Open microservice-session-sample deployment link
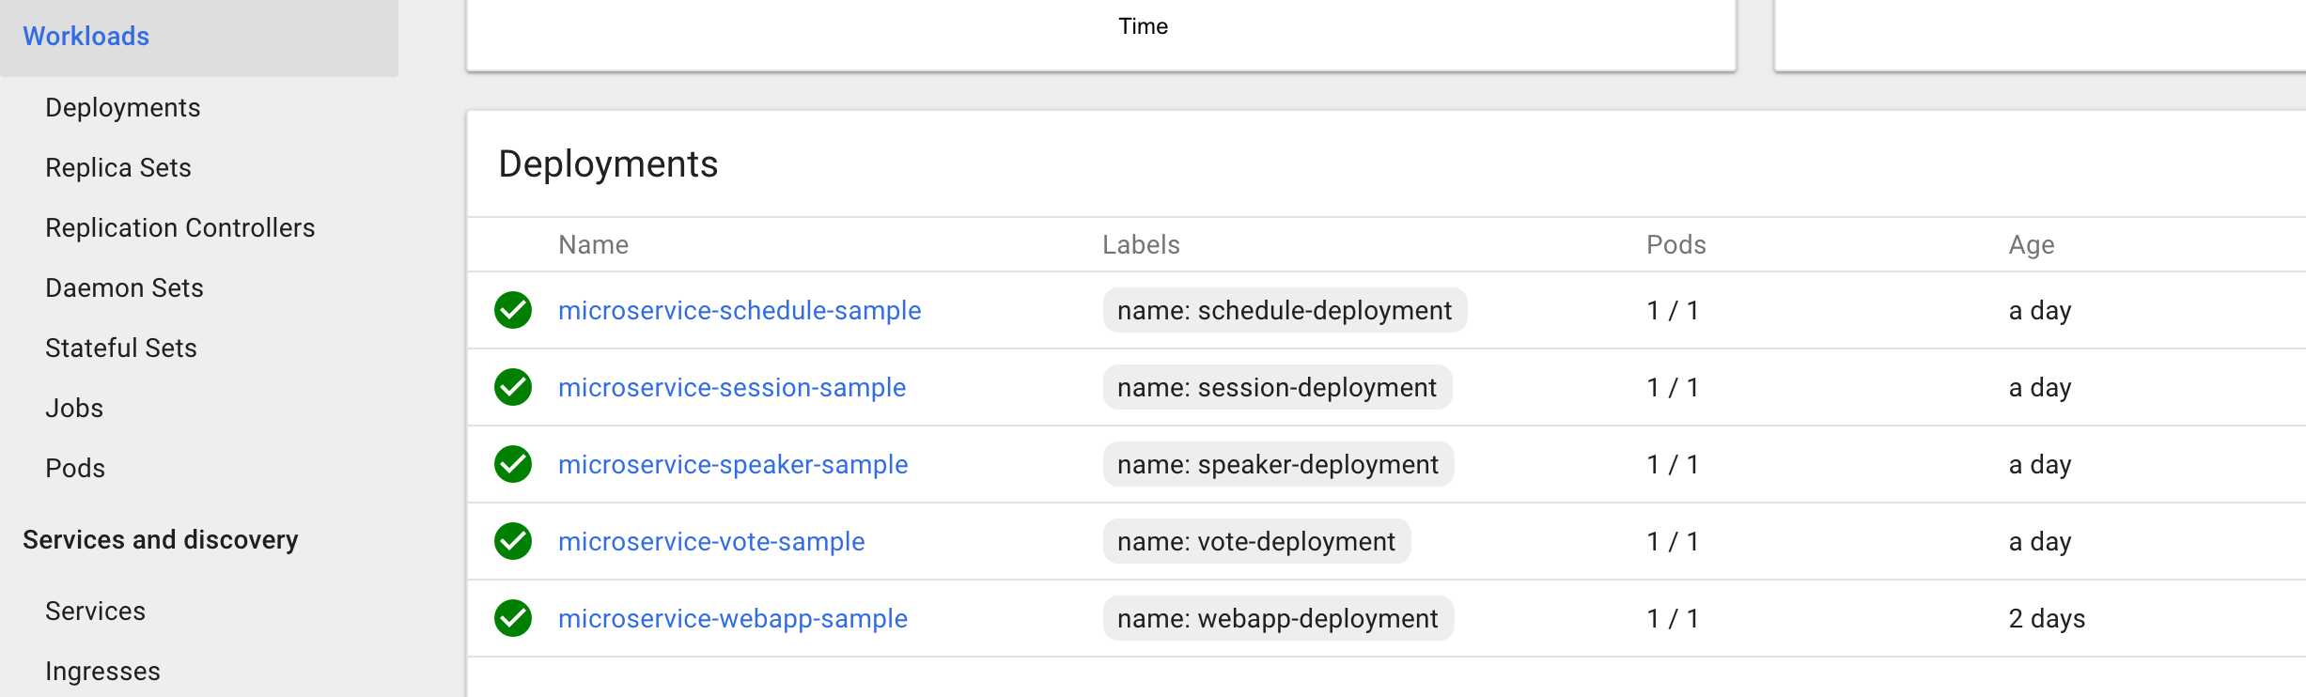The height and width of the screenshot is (697, 2306). click(731, 387)
